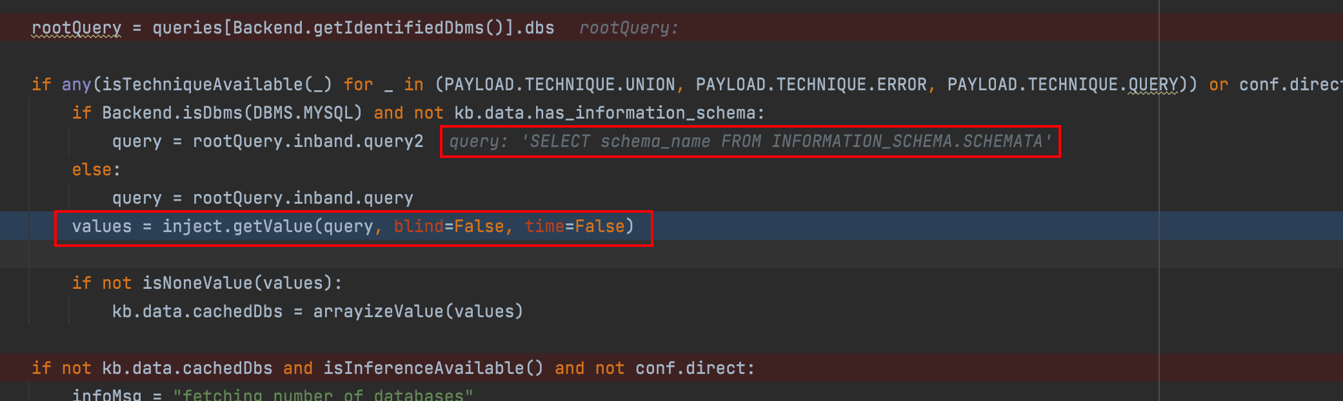Click the else keyword
The width and height of the screenshot is (1343, 401).
coord(92,170)
